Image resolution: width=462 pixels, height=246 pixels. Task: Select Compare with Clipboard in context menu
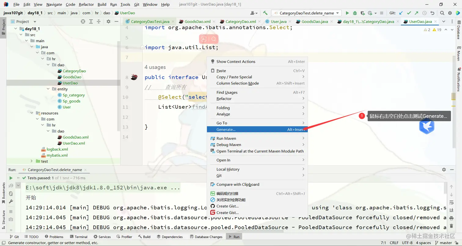[x=257, y=184]
